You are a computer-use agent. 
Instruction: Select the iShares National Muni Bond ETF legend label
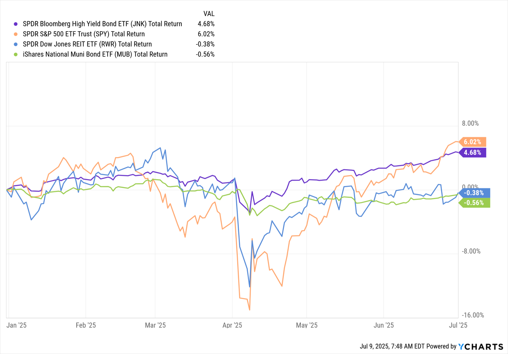pos(95,54)
